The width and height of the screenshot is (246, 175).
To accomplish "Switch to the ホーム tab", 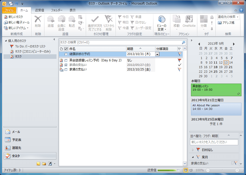I will point(24,10).
